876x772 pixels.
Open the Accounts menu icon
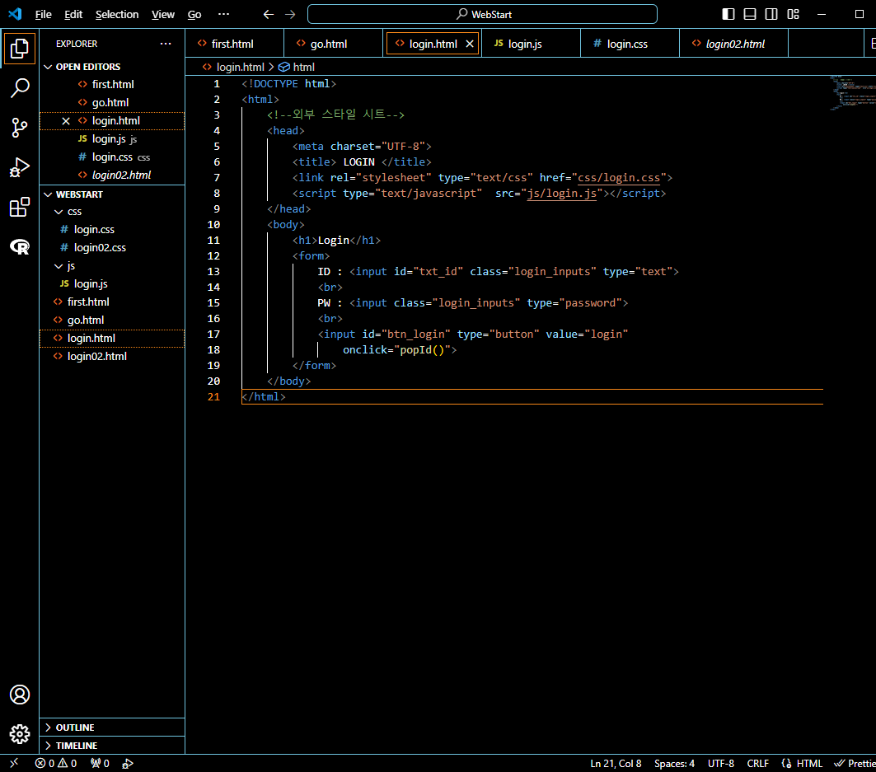[20, 695]
